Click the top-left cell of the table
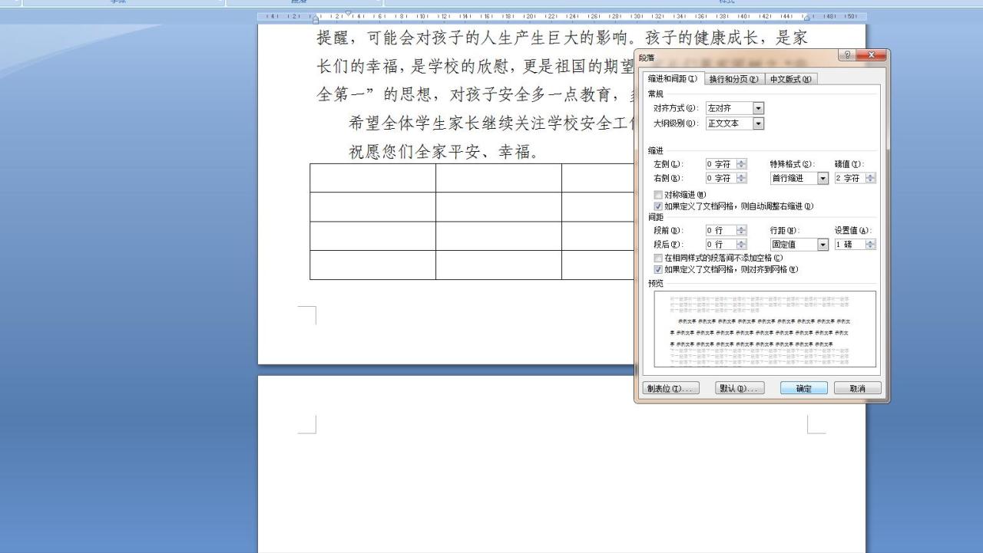This screenshot has width=983, height=553. [372, 178]
